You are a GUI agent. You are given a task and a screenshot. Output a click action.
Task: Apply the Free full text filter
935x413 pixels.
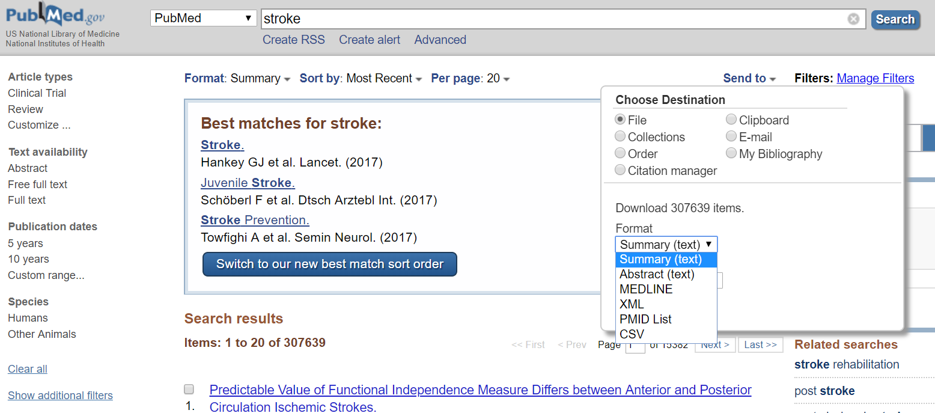coord(37,185)
